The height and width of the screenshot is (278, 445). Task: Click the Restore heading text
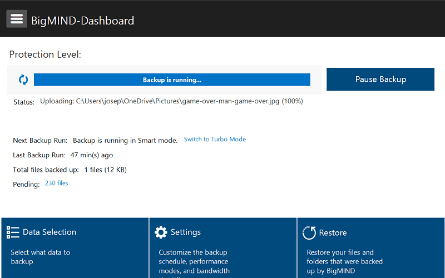(x=333, y=232)
